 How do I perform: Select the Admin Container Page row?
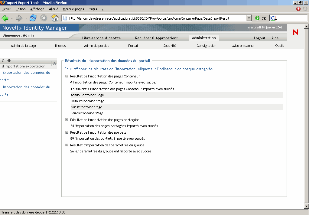coord(177,95)
